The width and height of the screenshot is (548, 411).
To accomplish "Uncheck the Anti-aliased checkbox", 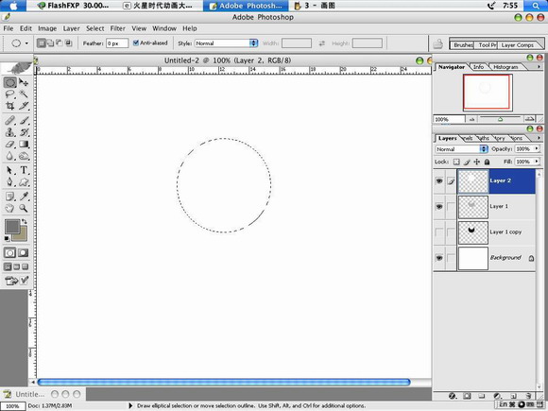I will coord(136,43).
